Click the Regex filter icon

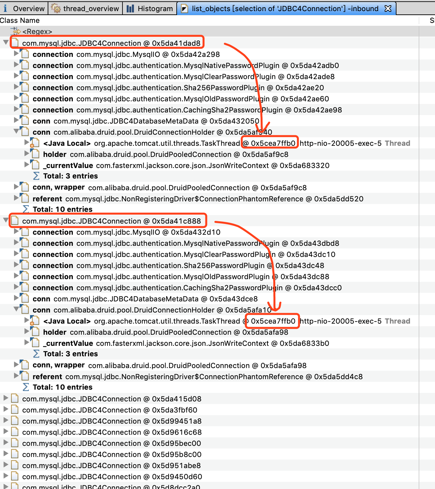pos(15,31)
